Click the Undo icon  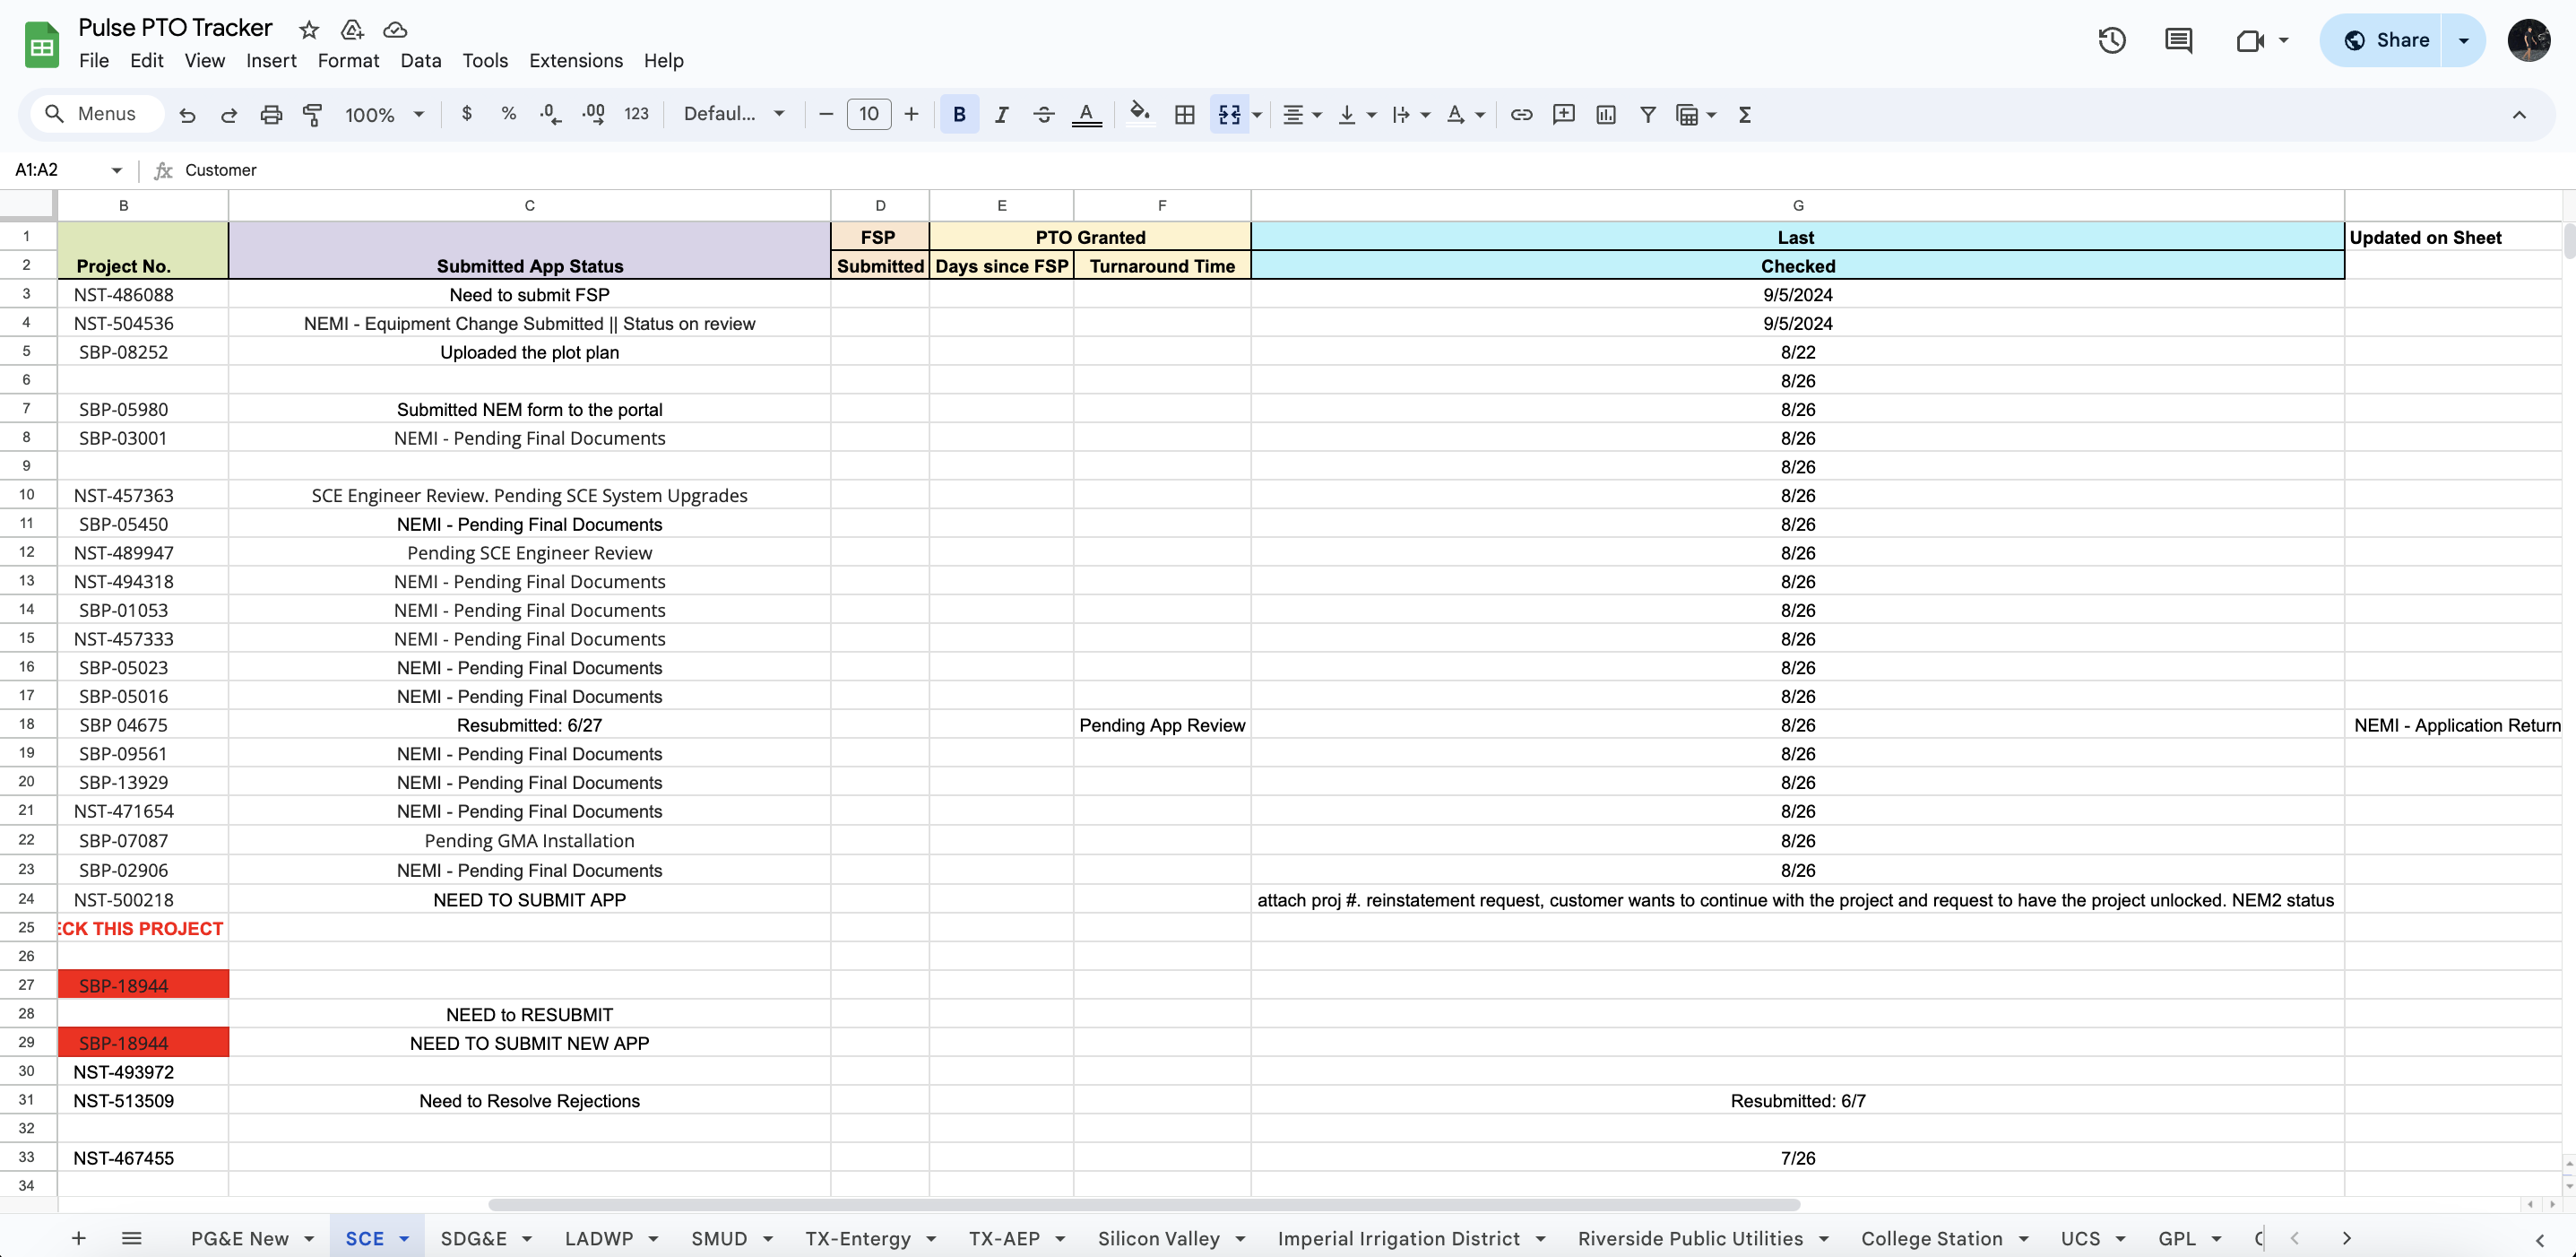click(187, 115)
